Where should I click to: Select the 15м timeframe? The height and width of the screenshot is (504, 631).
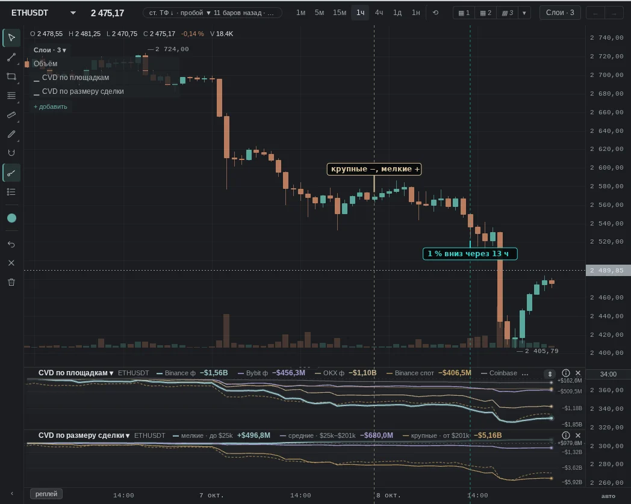click(x=339, y=13)
